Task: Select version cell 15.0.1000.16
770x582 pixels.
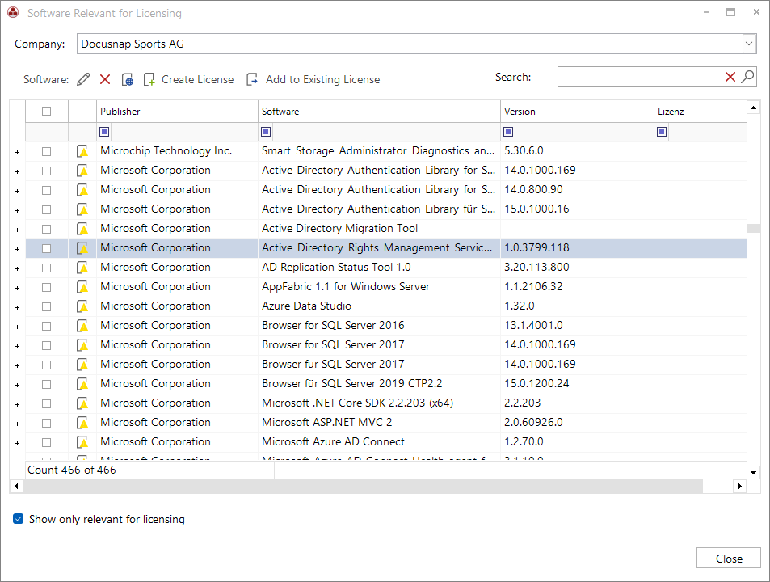Action: click(577, 209)
